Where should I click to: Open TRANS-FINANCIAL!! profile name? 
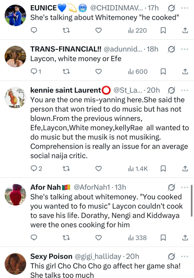[66, 49]
